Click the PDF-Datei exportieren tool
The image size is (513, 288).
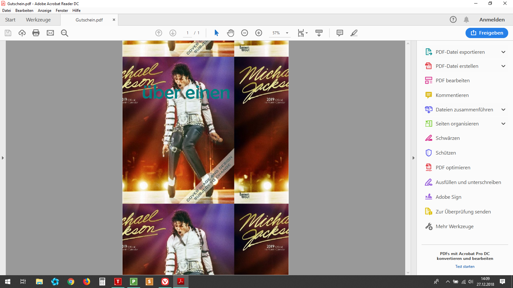(460, 52)
